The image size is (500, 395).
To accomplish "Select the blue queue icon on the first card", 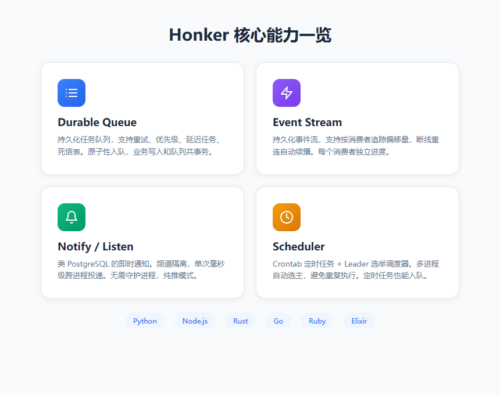I will (x=71, y=93).
